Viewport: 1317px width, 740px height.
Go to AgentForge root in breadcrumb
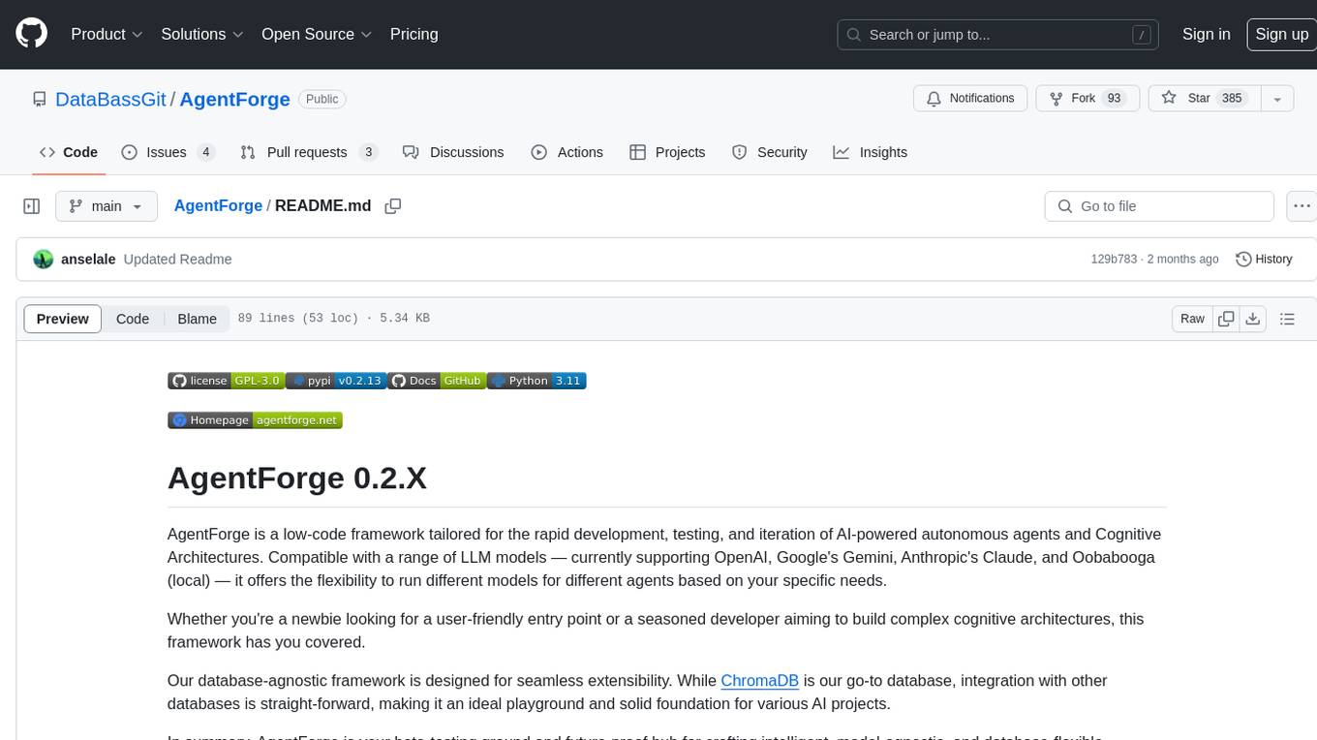[218, 205]
